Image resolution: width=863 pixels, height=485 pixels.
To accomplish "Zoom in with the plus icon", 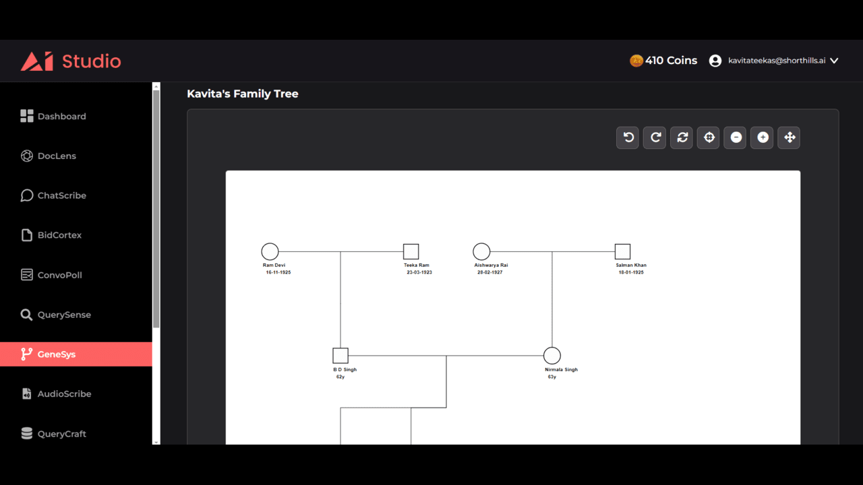I will tap(763, 137).
